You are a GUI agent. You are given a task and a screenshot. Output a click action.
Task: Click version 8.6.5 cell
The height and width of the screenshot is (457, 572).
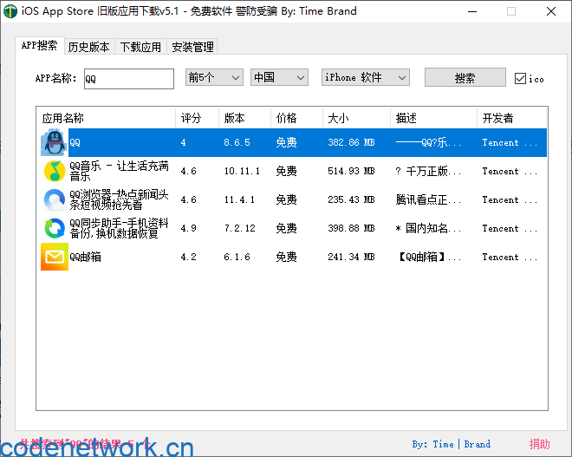(x=237, y=142)
